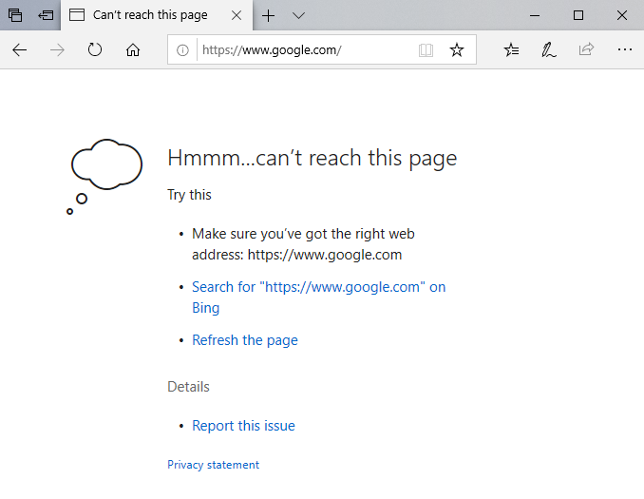Select the Can't reach this page tab
Screen dimensions: 644x499
click(x=157, y=15)
